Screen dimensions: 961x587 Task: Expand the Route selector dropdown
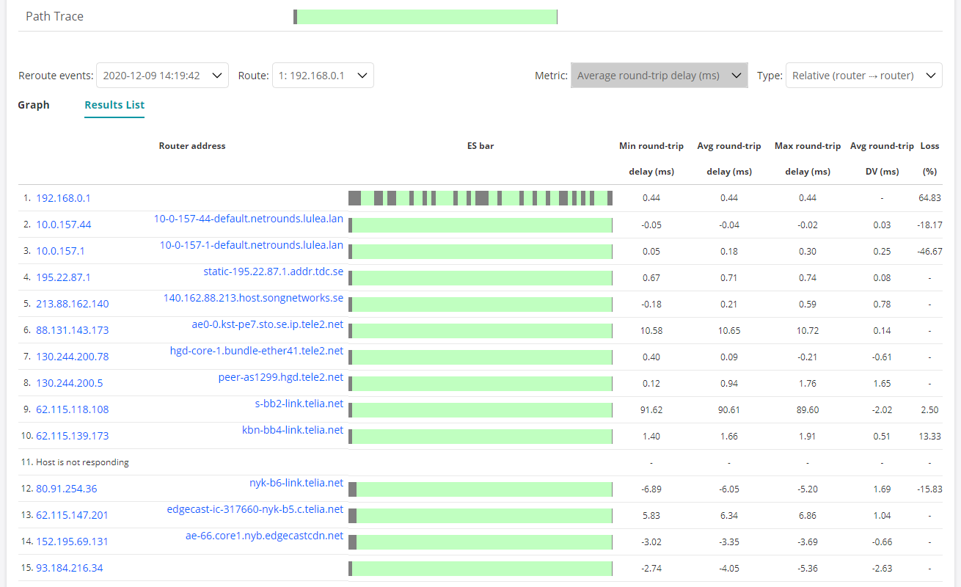coord(323,76)
